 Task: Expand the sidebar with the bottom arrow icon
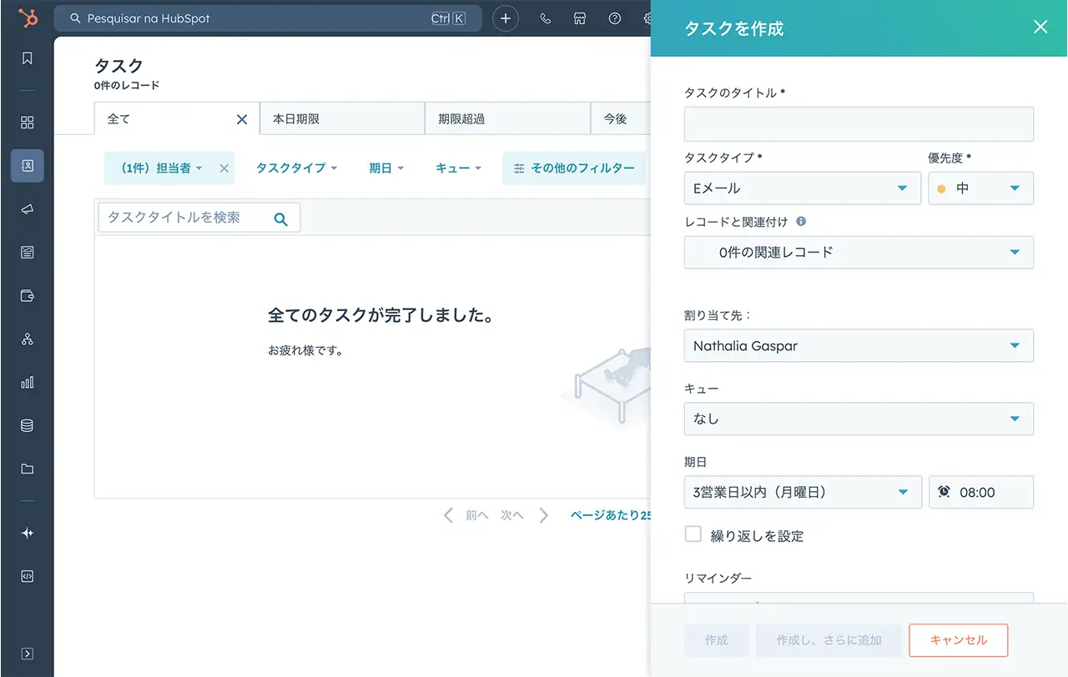[28, 654]
